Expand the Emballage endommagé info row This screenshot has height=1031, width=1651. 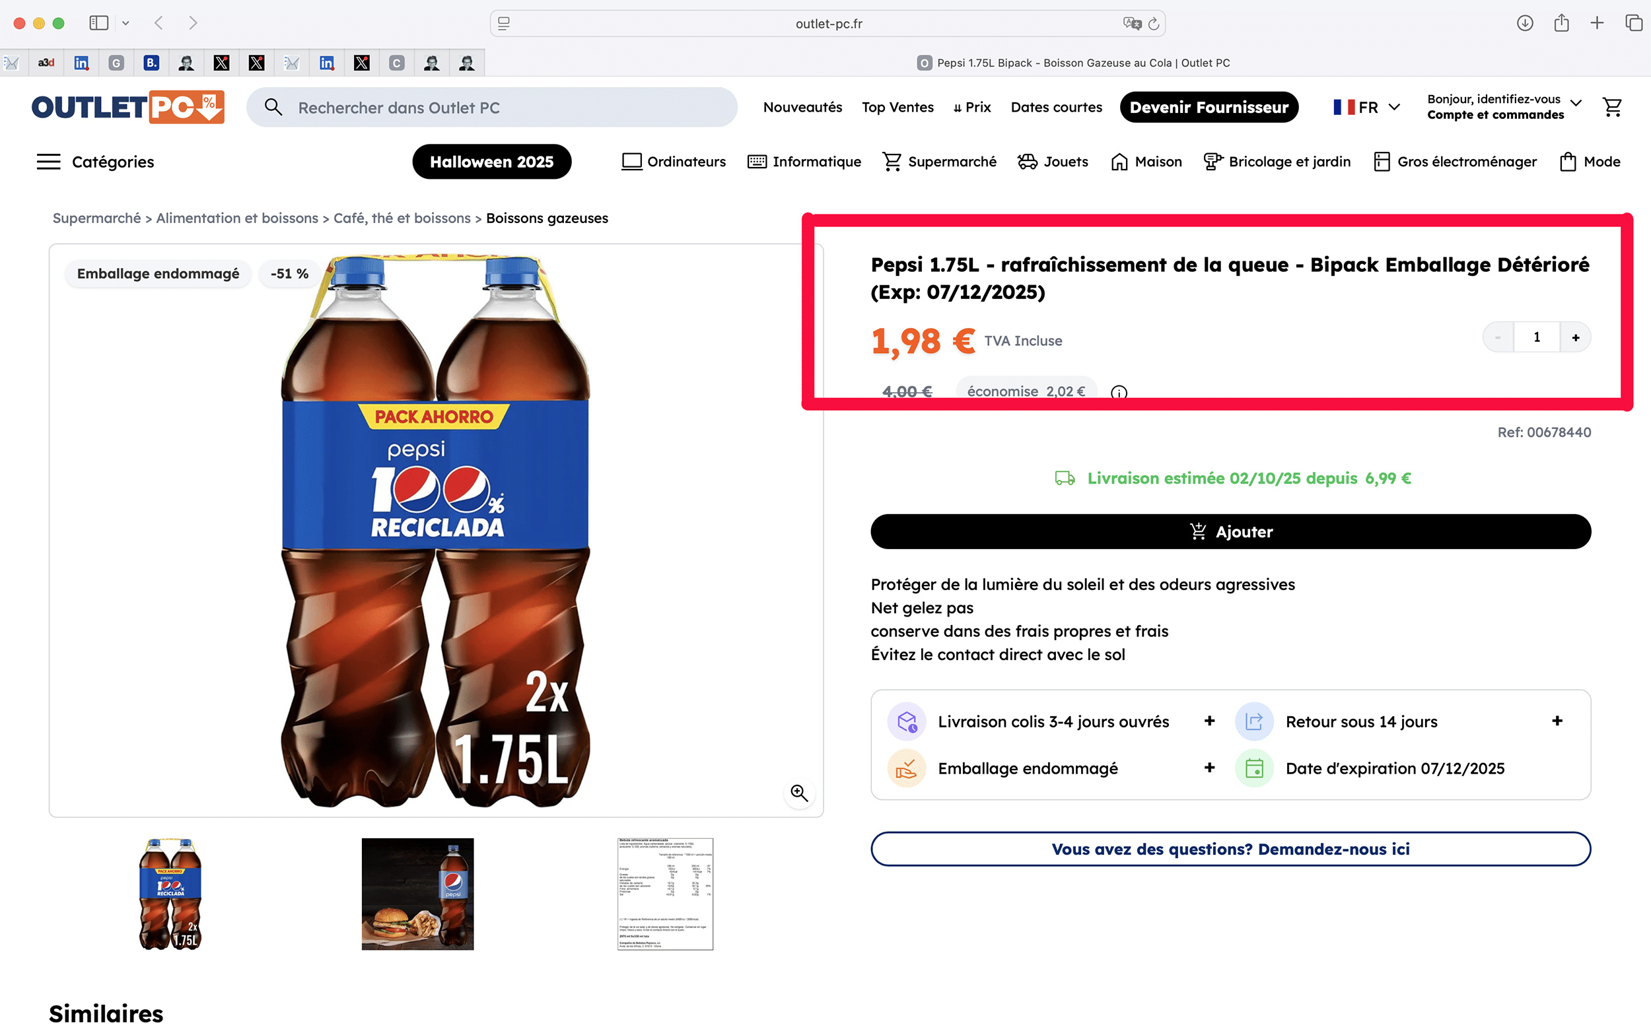pos(1209,768)
